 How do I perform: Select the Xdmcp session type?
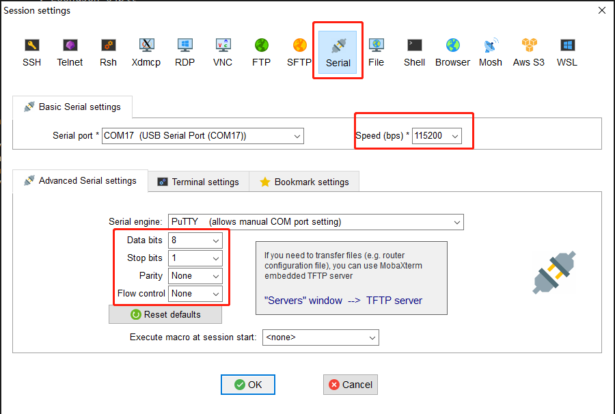(x=146, y=53)
